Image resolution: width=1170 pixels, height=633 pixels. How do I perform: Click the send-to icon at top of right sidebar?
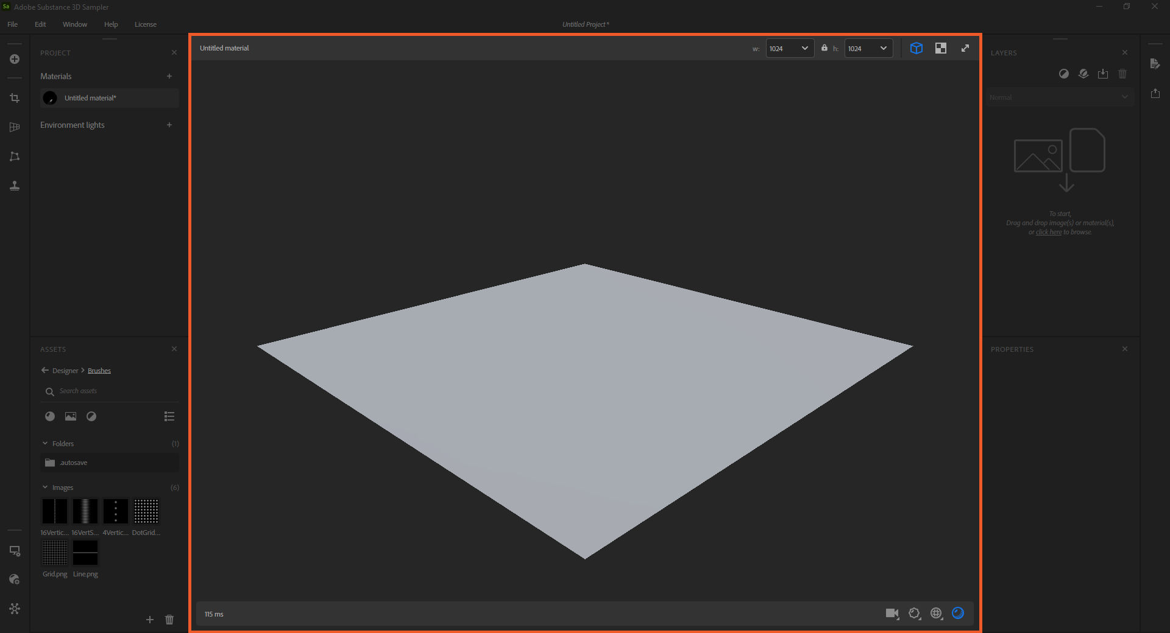[1155, 63]
